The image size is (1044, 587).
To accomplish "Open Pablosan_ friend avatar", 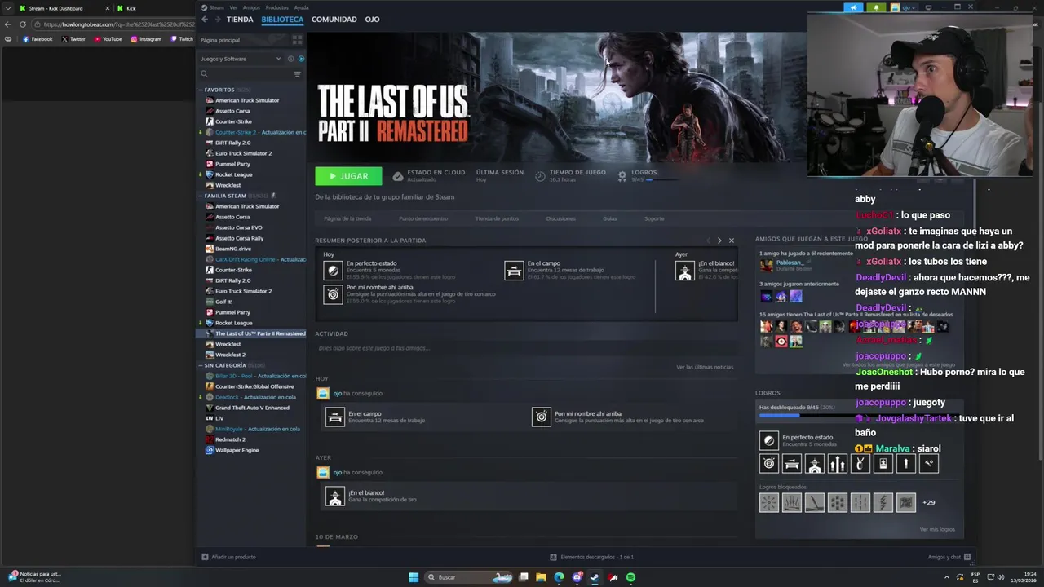I will 766,265.
